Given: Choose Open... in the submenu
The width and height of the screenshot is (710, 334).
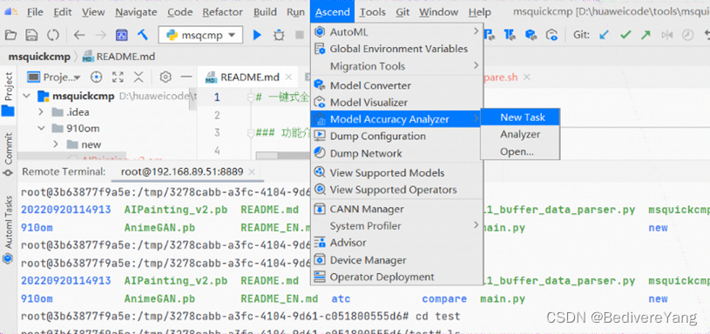Looking at the screenshot, I should tap(520, 151).
